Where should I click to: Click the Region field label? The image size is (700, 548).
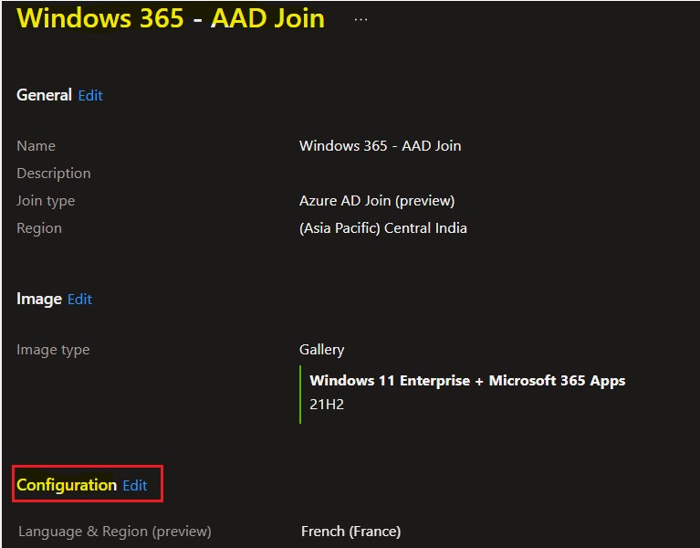pos(39,228)
